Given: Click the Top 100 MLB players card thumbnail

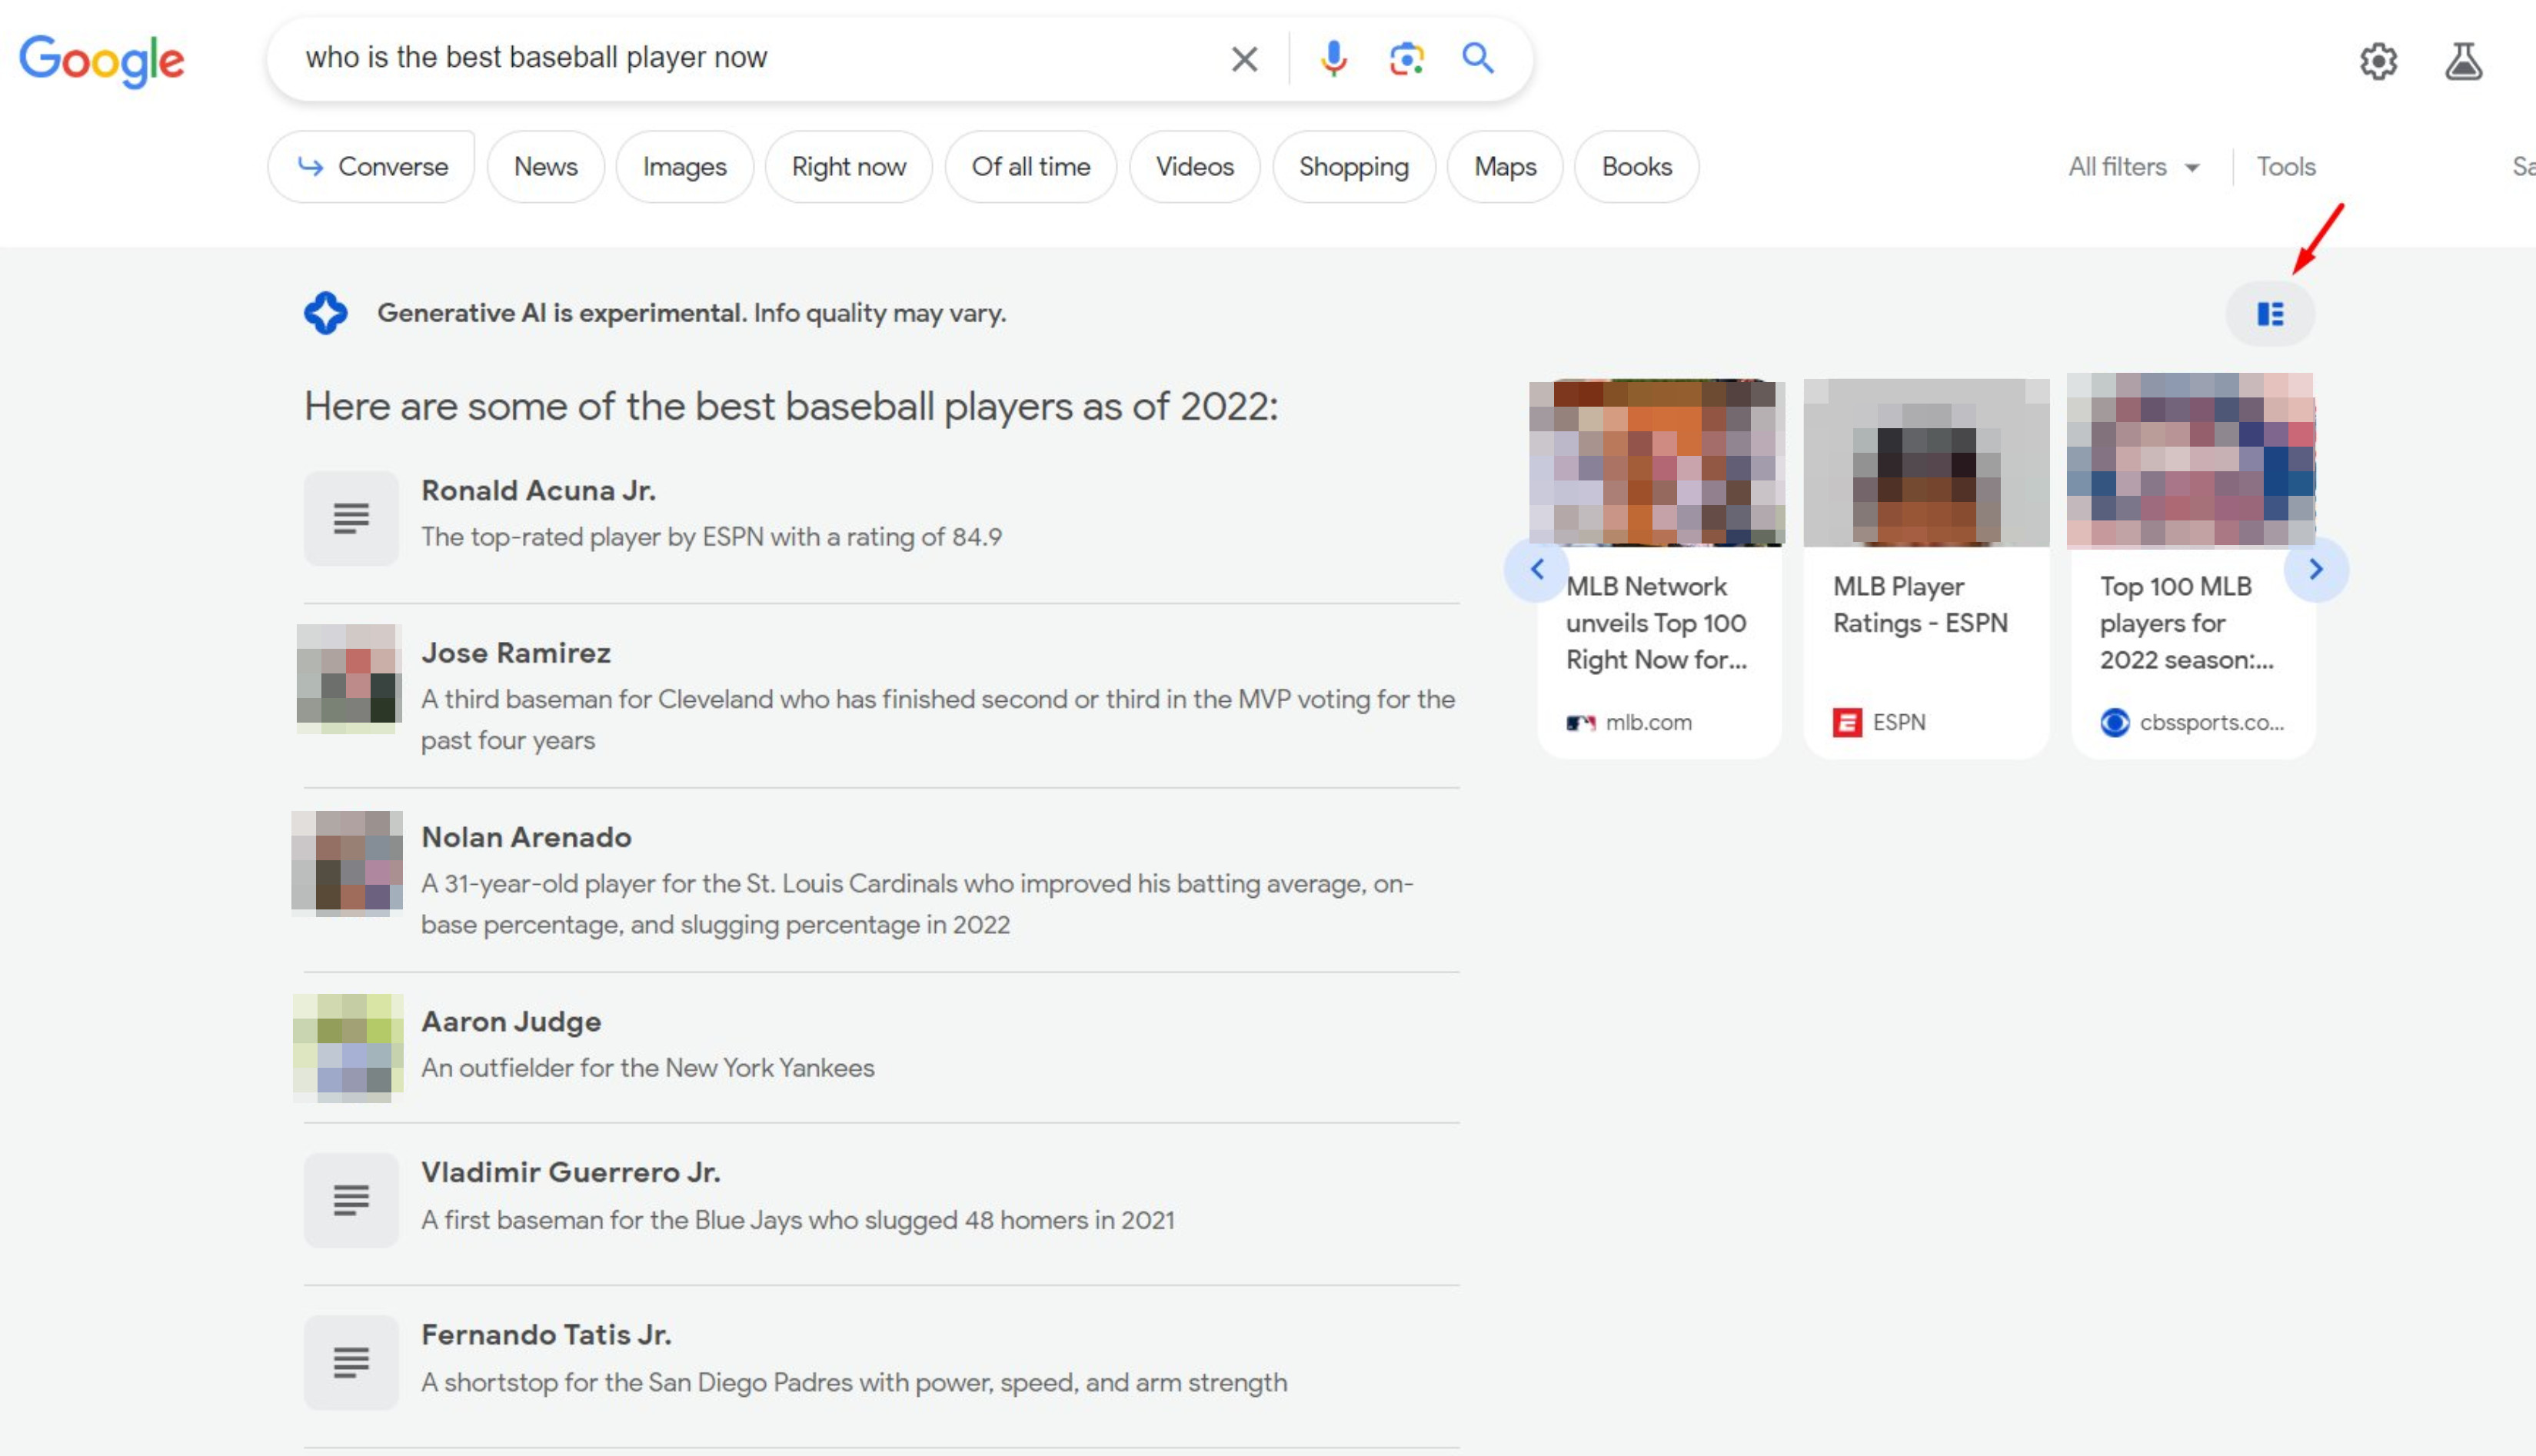Looking at the screenshot, I should 2190,462.
